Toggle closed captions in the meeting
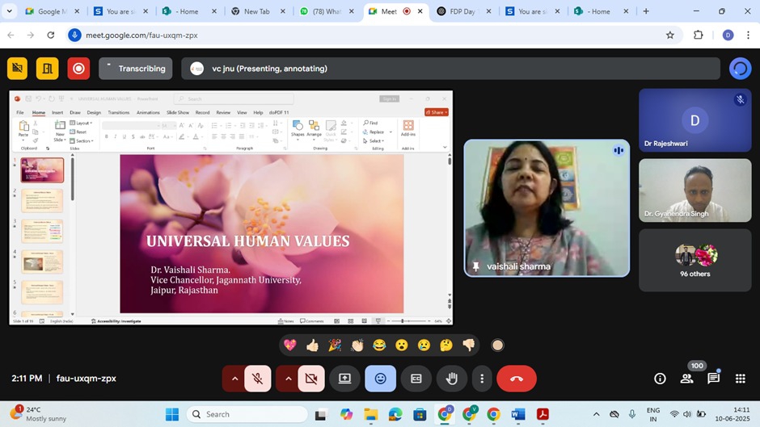Viewport: 760px width, 427px height. point(416,379)
